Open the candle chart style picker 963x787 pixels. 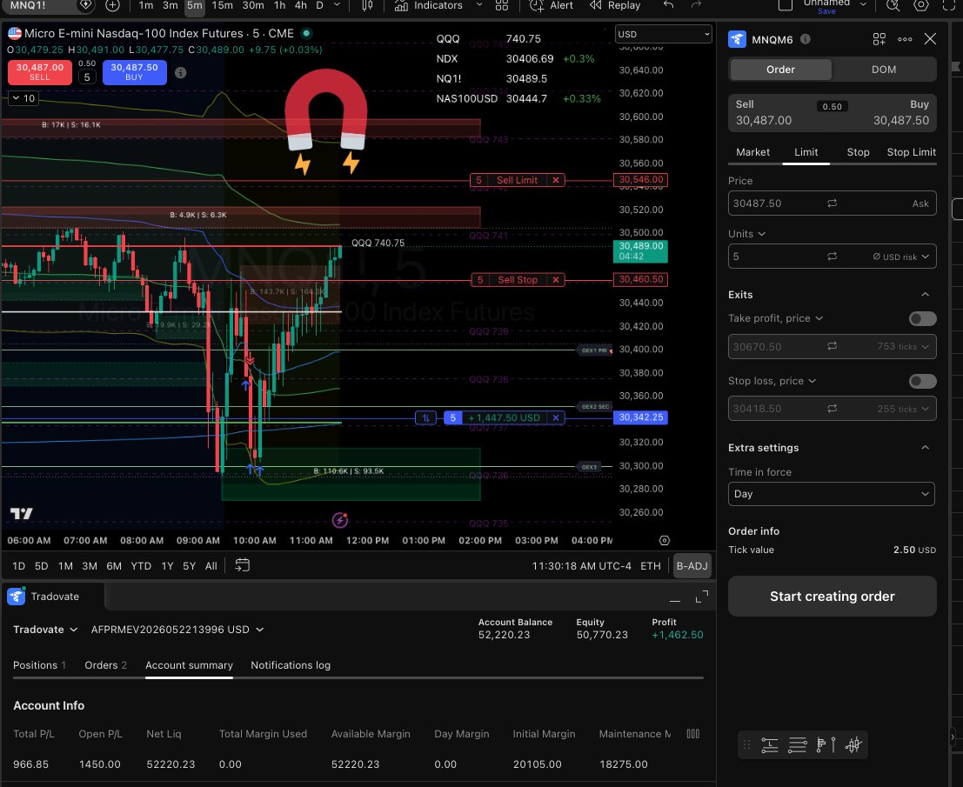click(366, 5)
